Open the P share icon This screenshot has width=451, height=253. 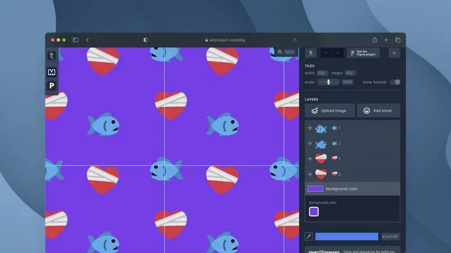coord(52,86)
